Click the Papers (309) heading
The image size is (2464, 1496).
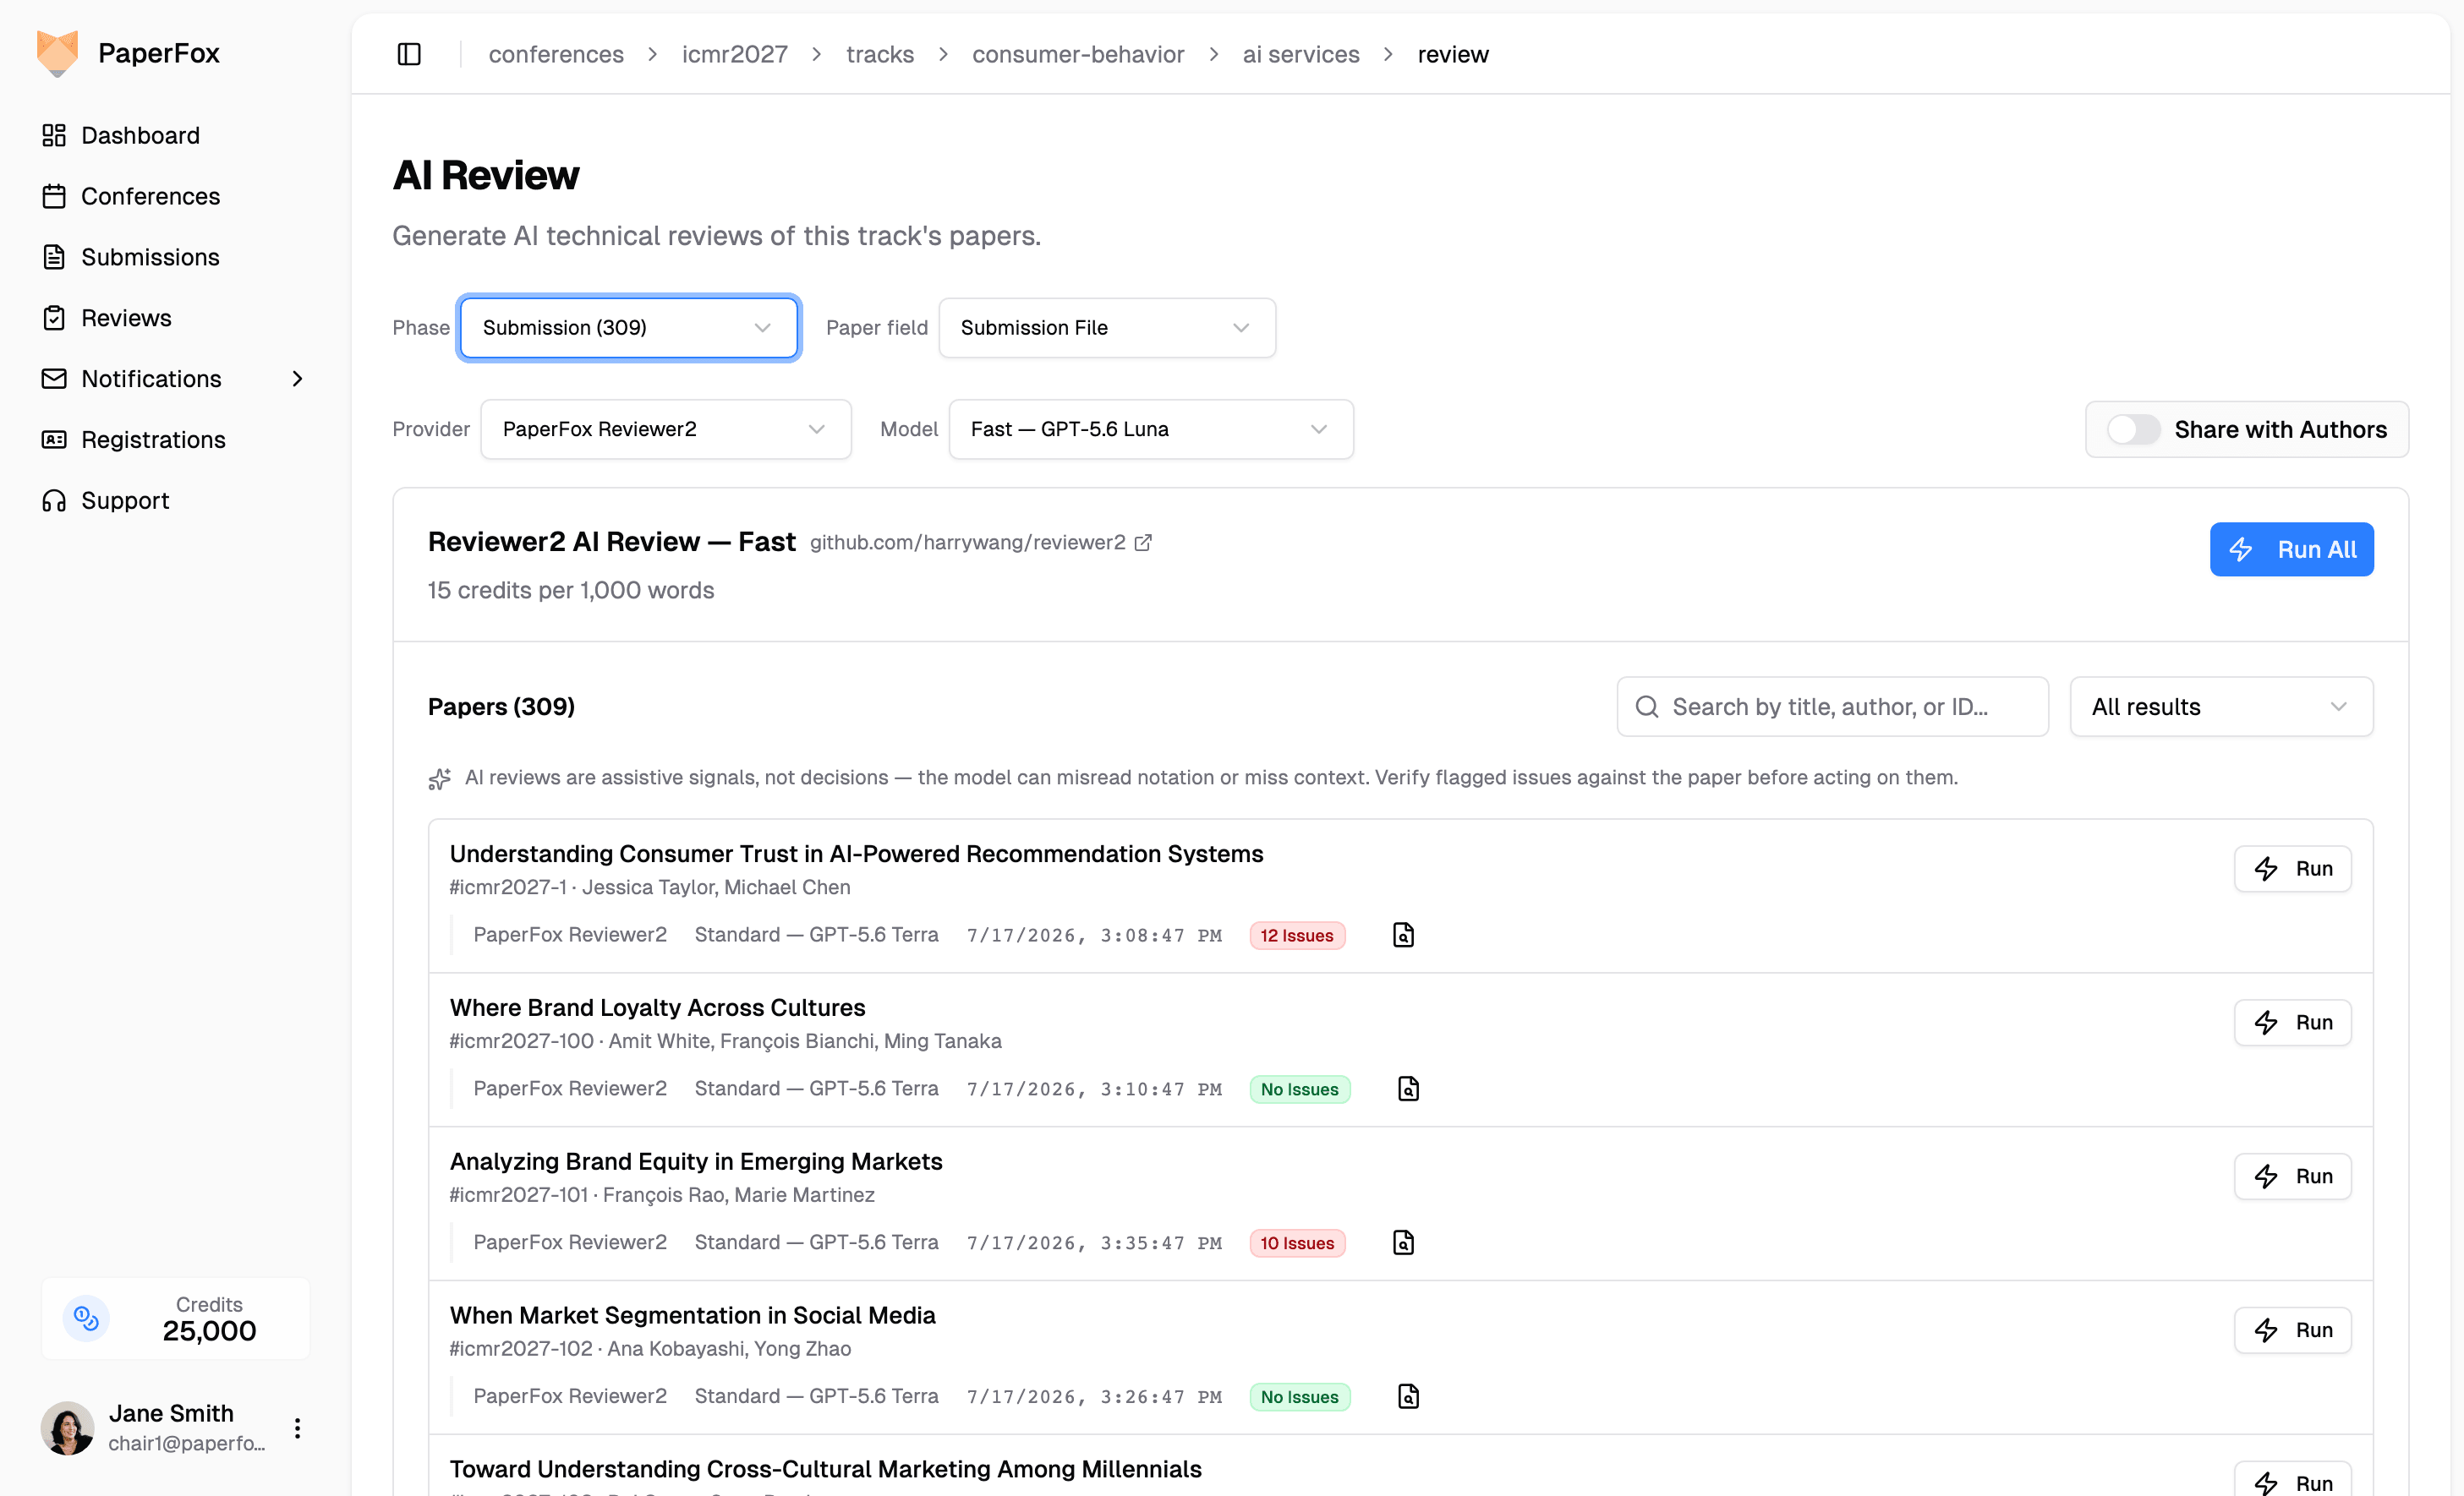click(x=501, y=707)
